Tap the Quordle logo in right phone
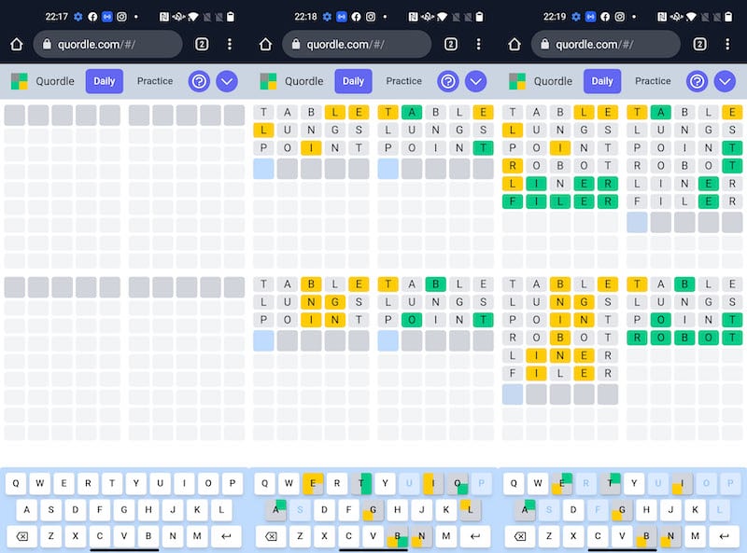Viewport: 747px width, 553px height. point(517,81)
